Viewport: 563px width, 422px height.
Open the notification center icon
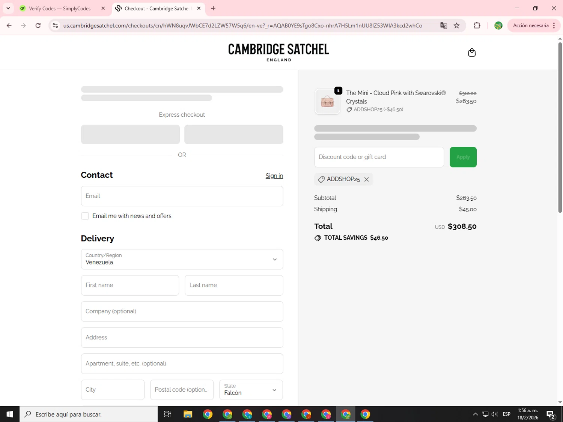551,414
